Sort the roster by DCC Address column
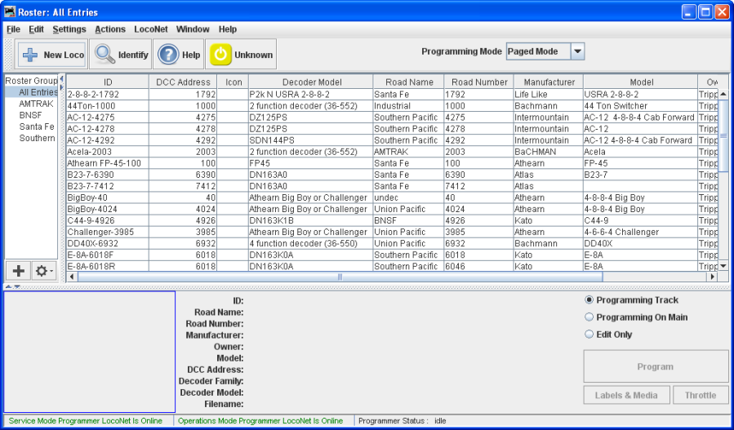 point(182,82)
